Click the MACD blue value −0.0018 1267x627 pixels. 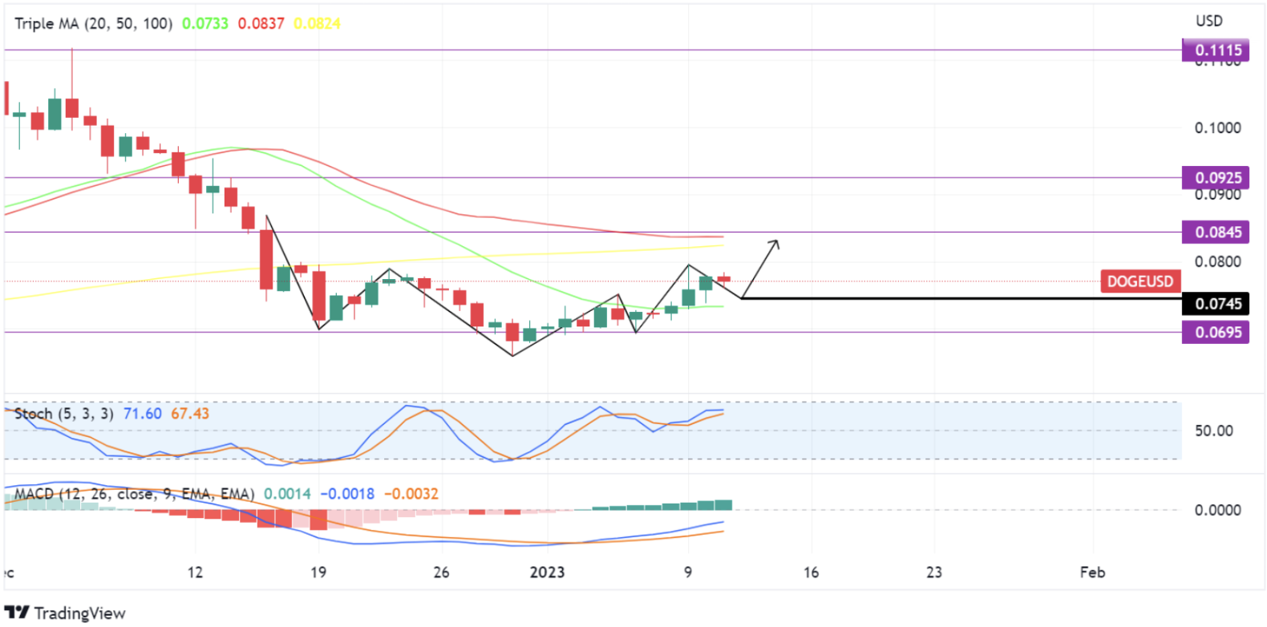point(347,494)
